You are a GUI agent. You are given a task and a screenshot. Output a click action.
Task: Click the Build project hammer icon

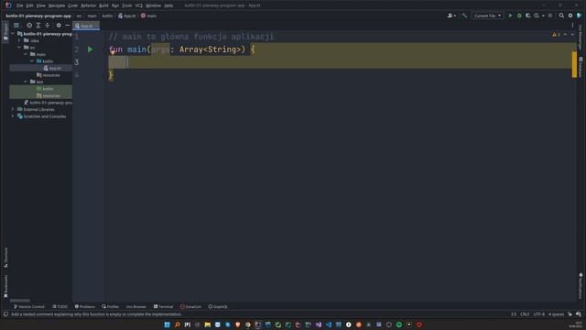[464, 16]
